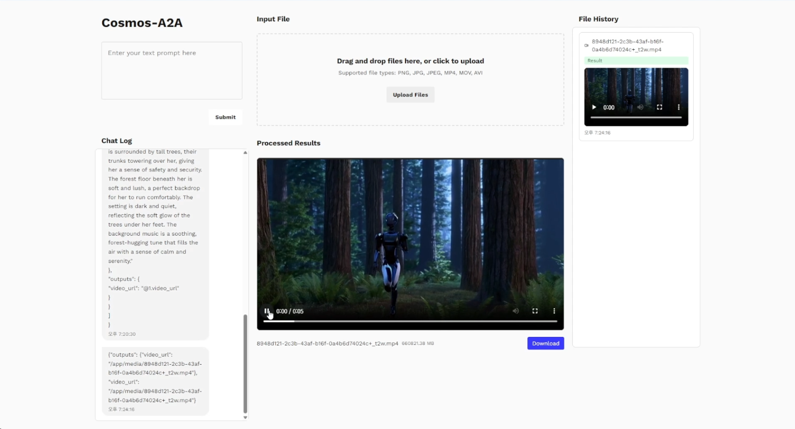Click the text prompt input field

coord(172,71)
